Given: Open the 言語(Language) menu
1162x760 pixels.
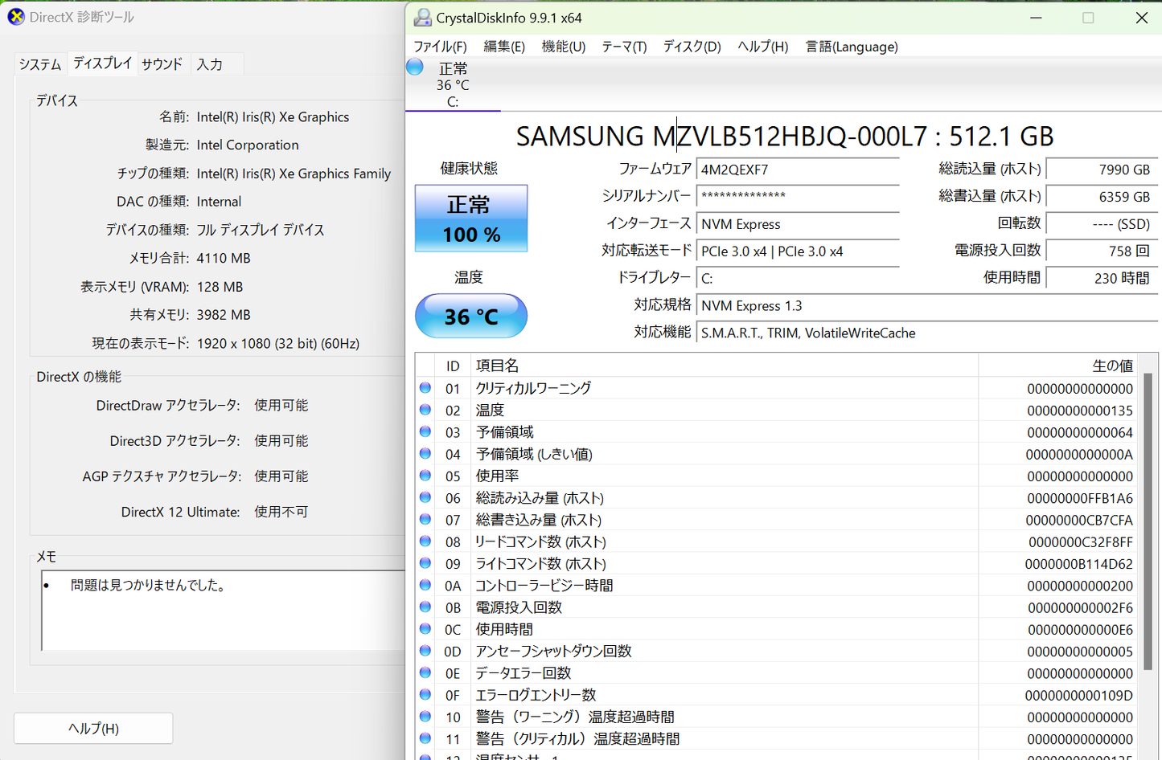Looking at the screenshot, I should tap(852, 47).
